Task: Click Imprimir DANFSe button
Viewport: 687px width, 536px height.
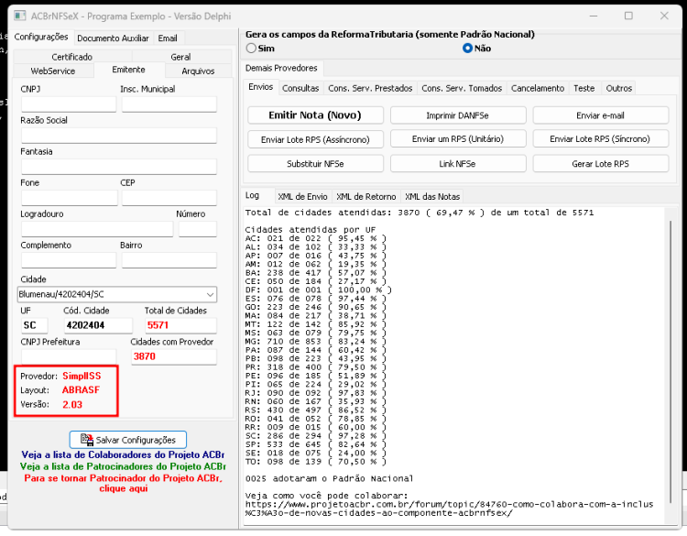Action: pos(457,115)
